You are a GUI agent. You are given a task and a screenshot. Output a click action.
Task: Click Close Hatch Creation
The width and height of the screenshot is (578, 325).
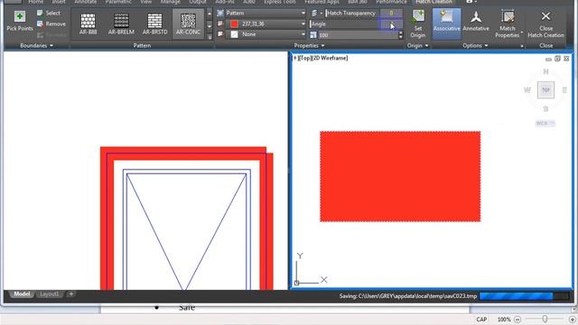pos(545,24)
